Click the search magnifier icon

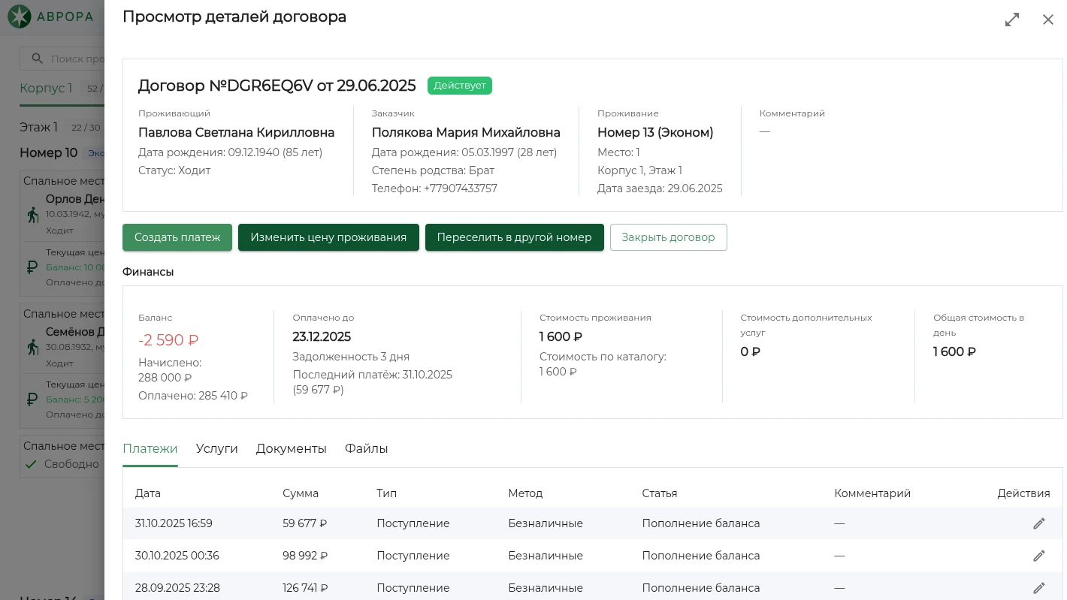click(x=37, y=59)
